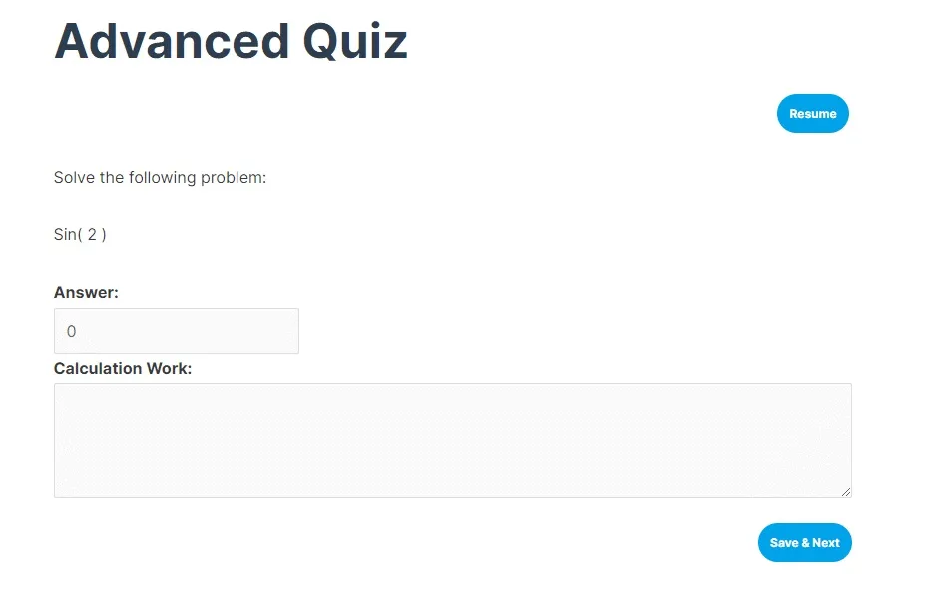The height and width of the screenshot is (607, 949).
Task: Click just left of the 0 answer value
Action: coord(63,330)
